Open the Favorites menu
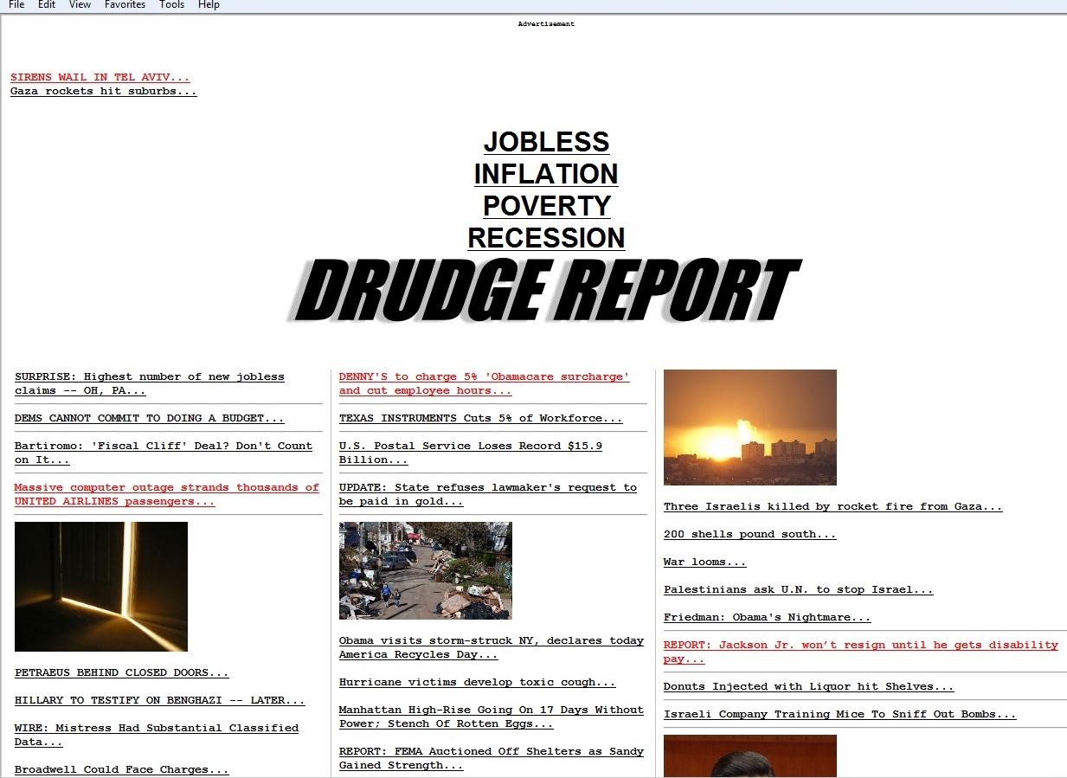This screenshot has width=1067, height=778. click(125, 5)
